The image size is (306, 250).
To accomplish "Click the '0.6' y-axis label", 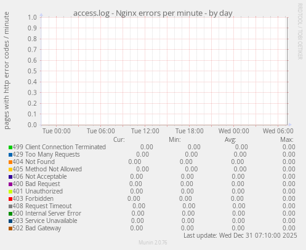I will click(32, 60).
